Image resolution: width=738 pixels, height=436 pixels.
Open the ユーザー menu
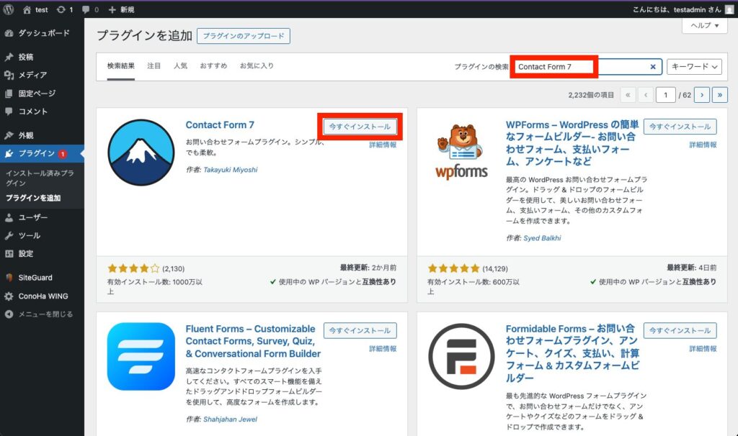click(42, 217)
